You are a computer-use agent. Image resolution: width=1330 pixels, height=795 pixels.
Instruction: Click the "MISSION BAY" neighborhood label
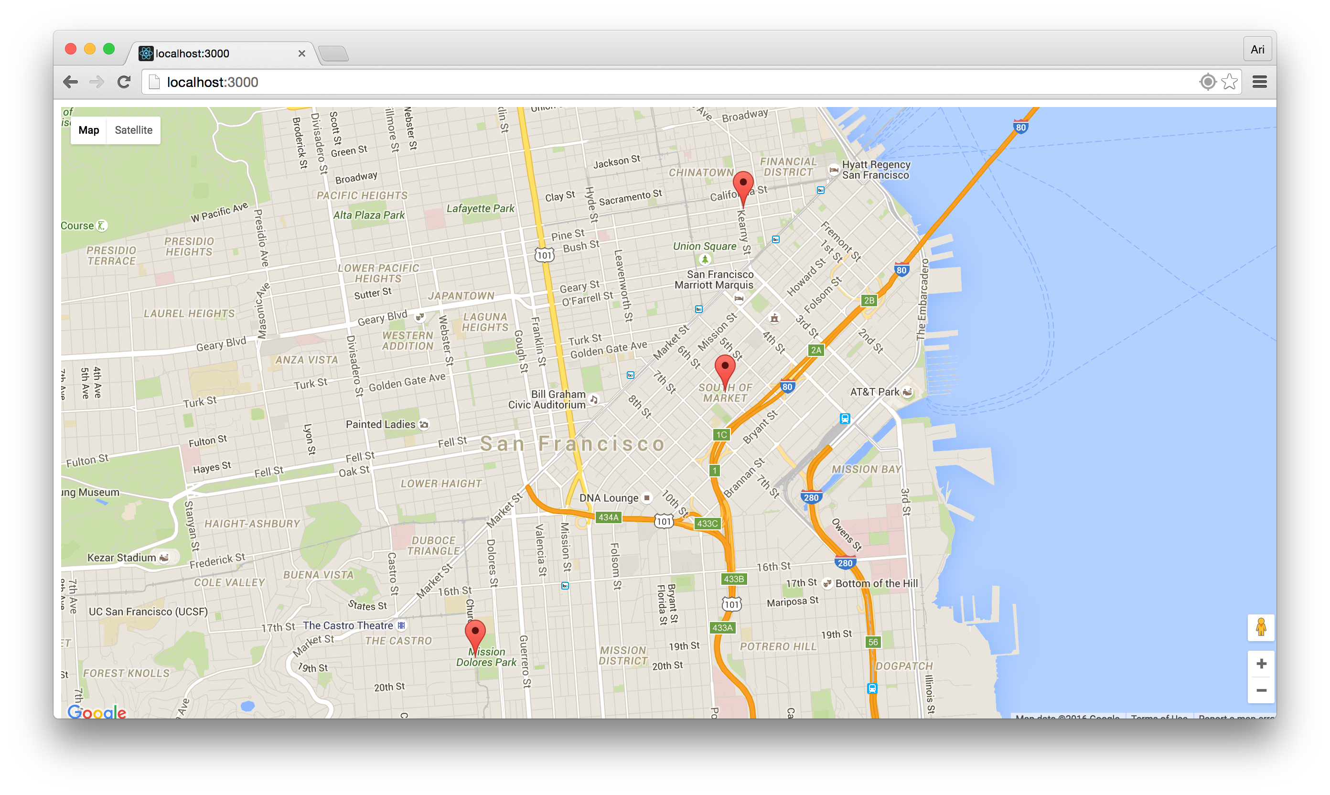tap(866, 469)
